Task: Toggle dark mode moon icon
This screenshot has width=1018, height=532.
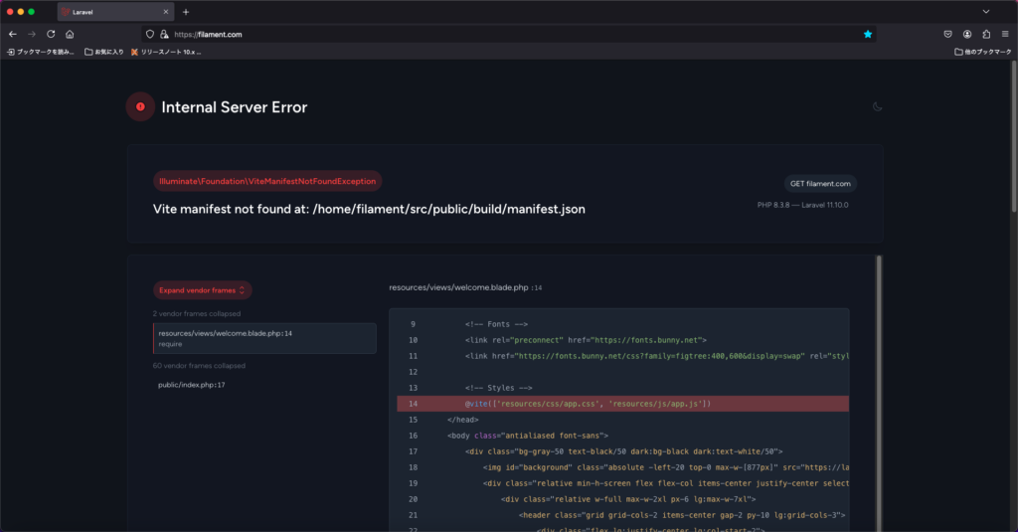Action: pyautogui.click(x=877, y=106)
